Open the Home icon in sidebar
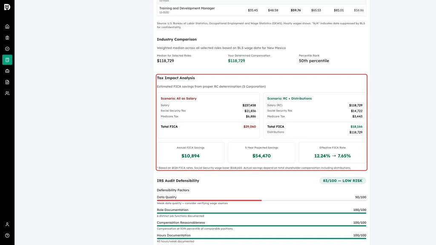Image resolution: width=436 pixels, height=245 pixels. pyautogui.click(x=7, y=27)
